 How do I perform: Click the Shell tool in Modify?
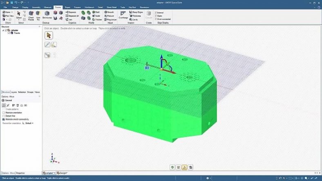[x=96, y=12]
